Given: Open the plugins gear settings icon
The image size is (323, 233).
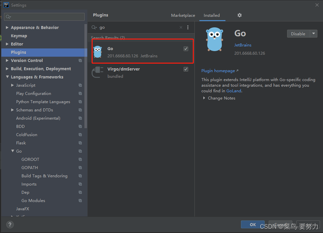Looking at the screenshot, I should point(239,15).
